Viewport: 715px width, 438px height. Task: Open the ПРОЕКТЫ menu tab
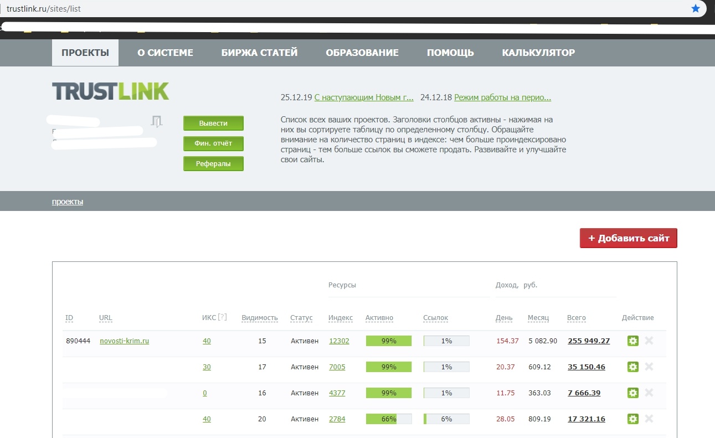85,53
